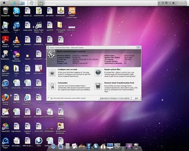189x151 pixels.
Task: Click the clock in the top bar
Action: [x=181, y=3]
